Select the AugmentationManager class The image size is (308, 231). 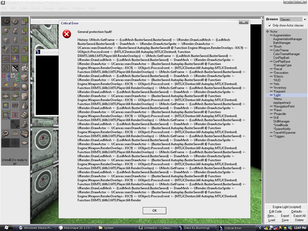[288, 39]
